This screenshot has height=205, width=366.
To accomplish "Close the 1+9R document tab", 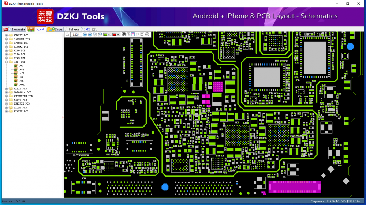I will pyautogui.click(x=93, y=29).
